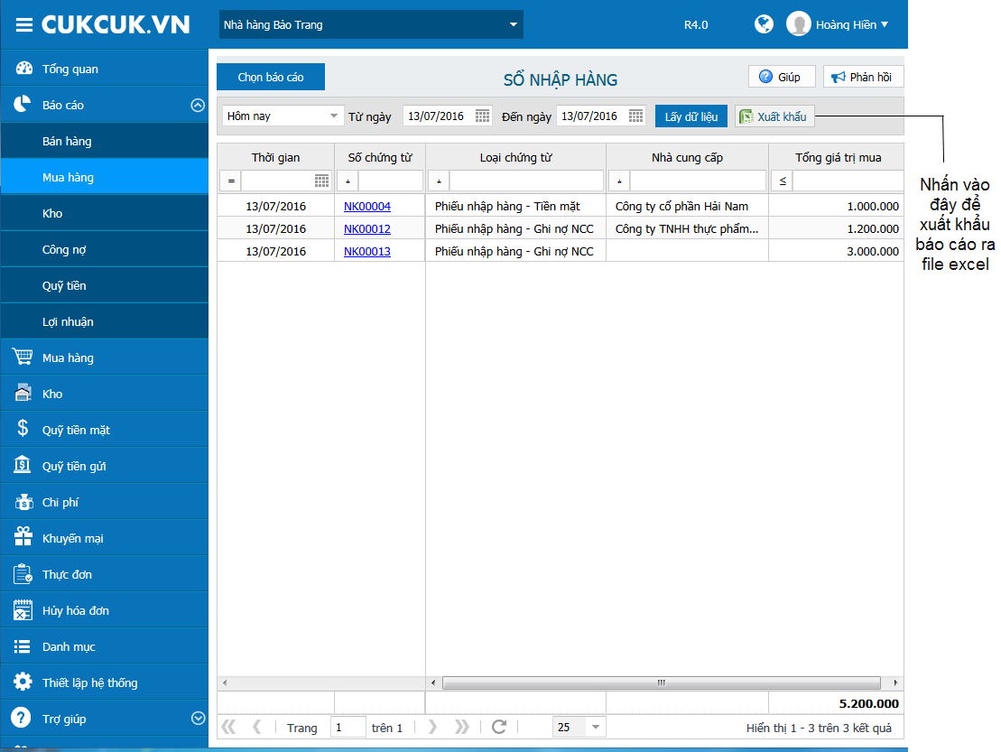Click the Khuyến mại gift icon
The width and height of the screenshot is (1001, 752).
[x=23, y=537]
